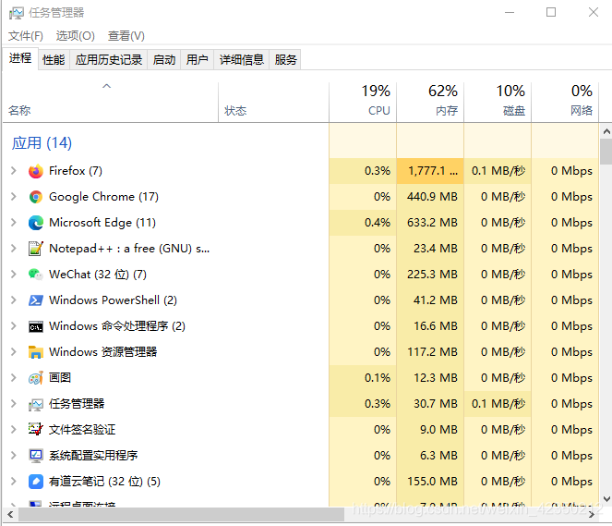Sort by the 磁盘 column header
Viewport: 612px width, 526px height.
[498, 103]
